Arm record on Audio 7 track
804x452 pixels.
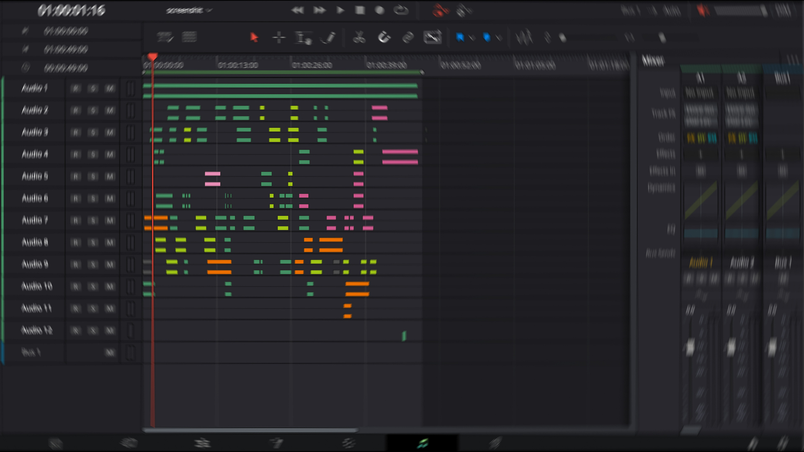point(76,221)
